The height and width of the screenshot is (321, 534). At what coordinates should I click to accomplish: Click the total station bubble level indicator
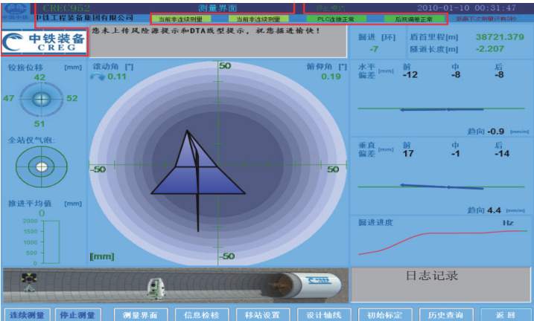click(41, 166)
